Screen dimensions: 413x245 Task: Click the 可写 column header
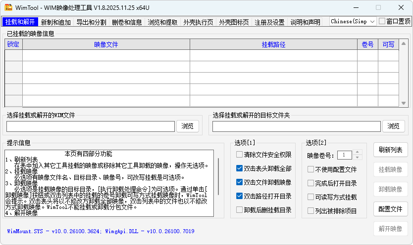[389, 44]
